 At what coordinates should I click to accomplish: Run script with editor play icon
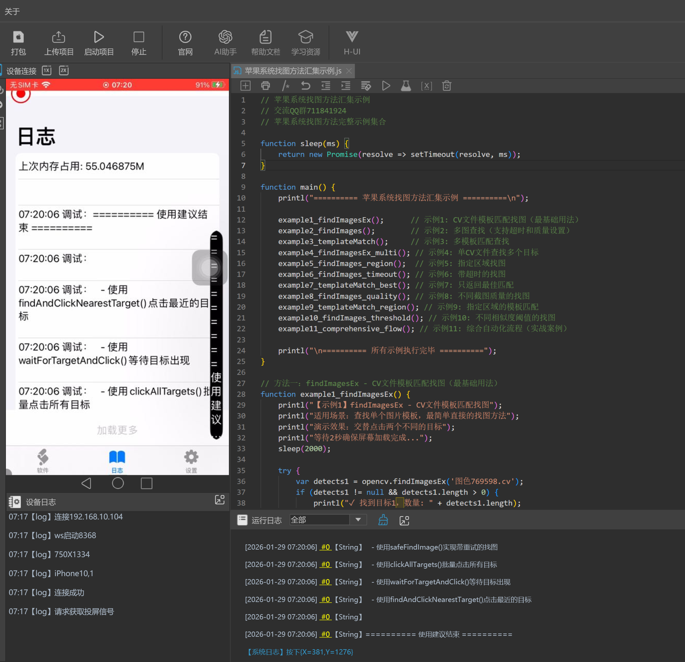(386, 86)
